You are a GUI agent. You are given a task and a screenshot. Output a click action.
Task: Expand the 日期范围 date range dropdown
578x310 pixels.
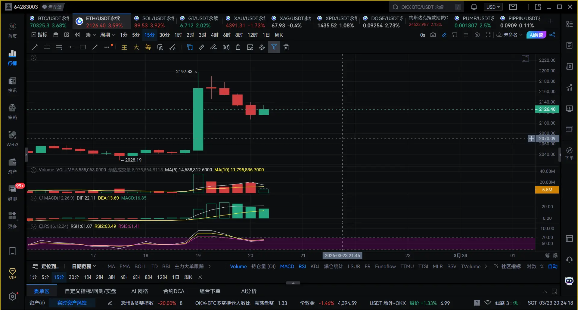[84, 266]
